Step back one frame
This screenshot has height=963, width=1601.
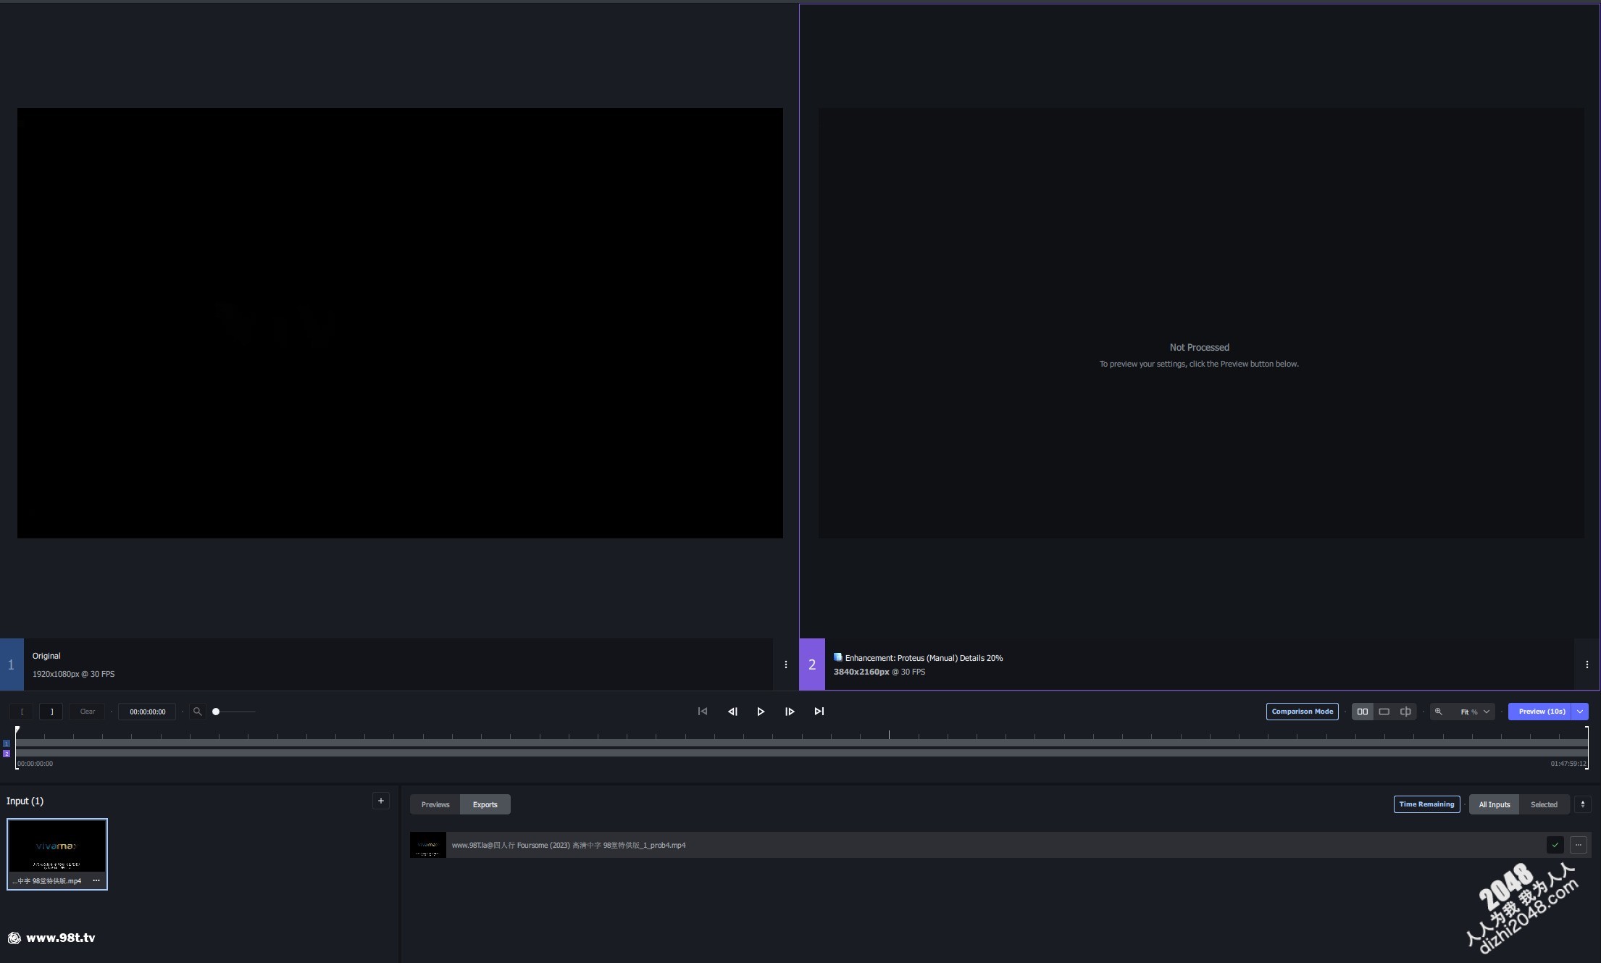pos(732,712)
